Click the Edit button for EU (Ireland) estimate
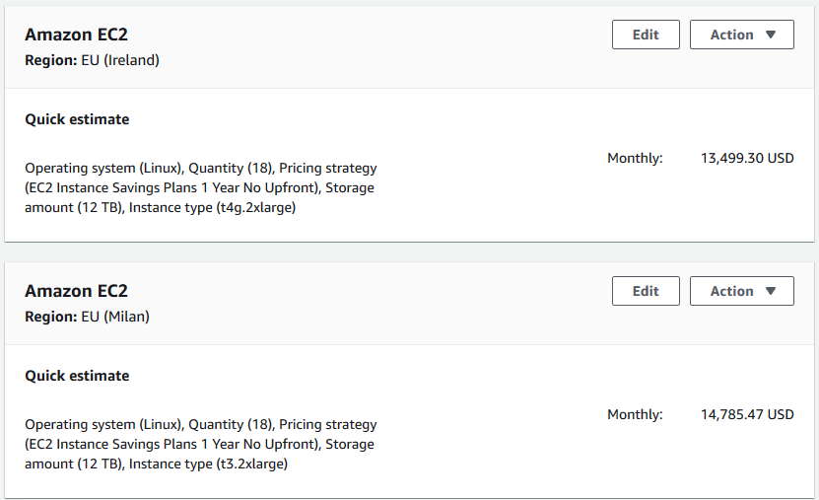The height and width of the screenshot is (500, 819). [646, 35]
